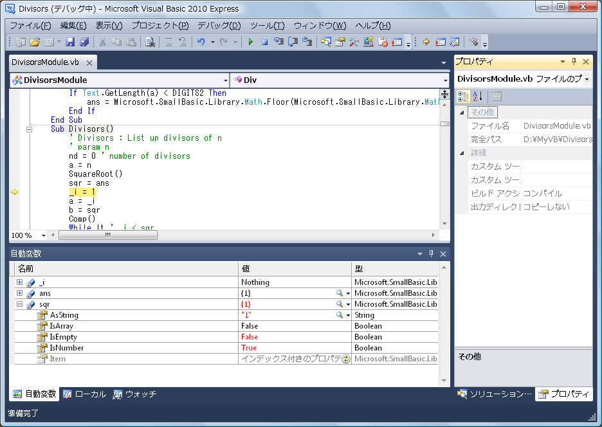Click the Undo arrow icon
Screen dimensions: 602x427
click(201, 42)
